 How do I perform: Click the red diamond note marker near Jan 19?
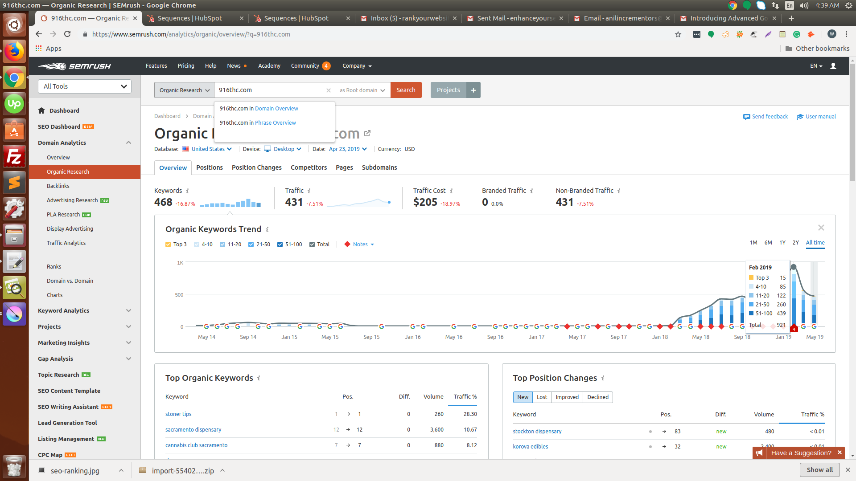(x=794, y=329)
